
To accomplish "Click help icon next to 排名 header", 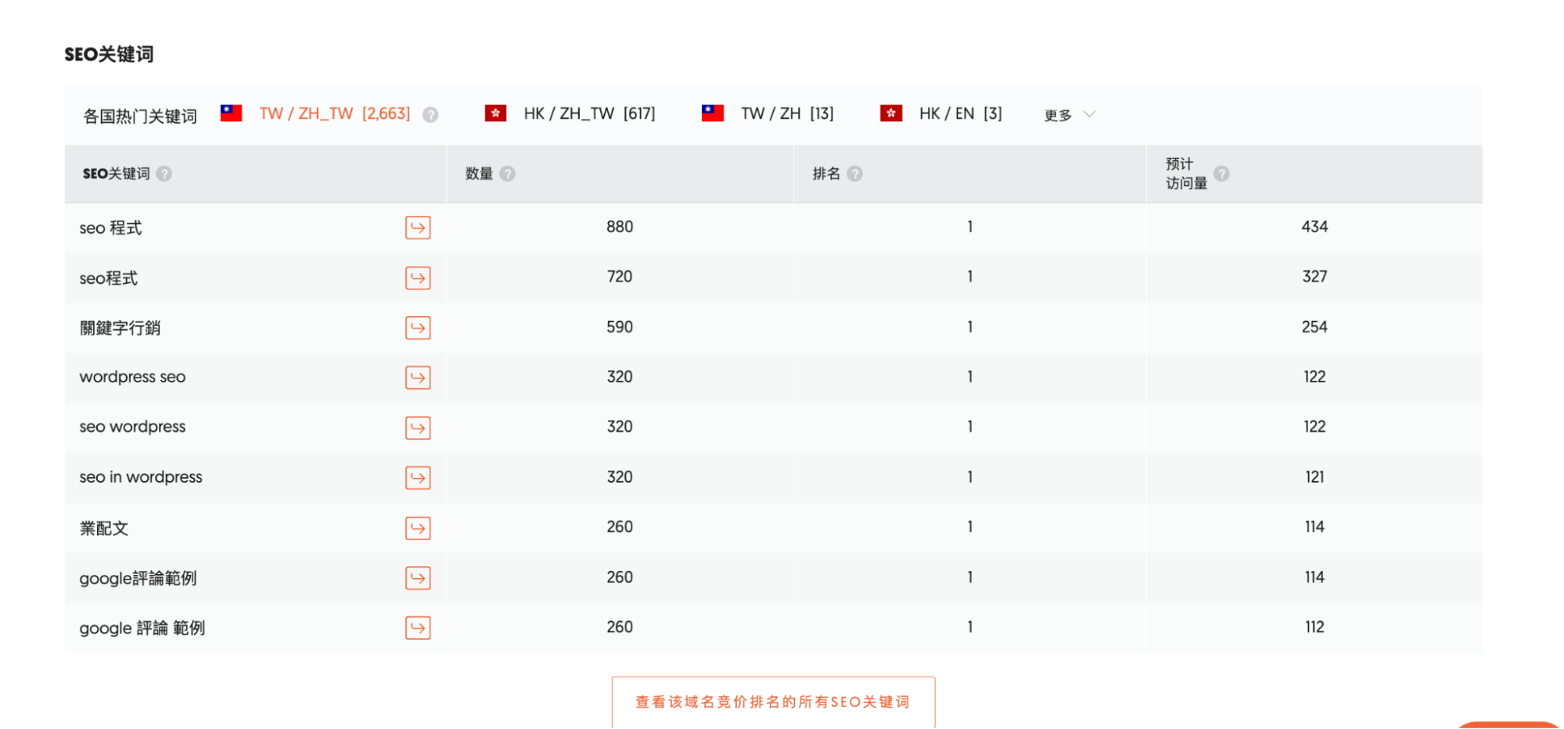I will pyautogui.click(x=855, y=174).
